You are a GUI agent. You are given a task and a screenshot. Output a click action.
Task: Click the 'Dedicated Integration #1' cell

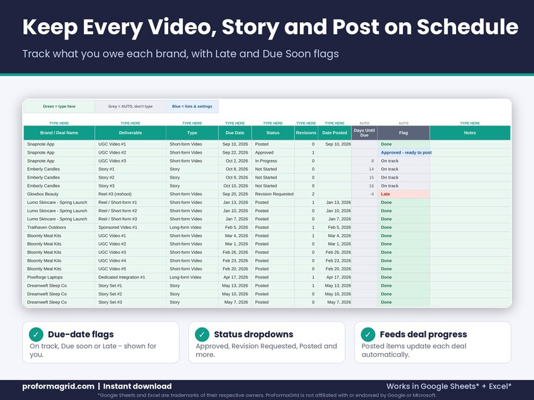coord(130,277)
